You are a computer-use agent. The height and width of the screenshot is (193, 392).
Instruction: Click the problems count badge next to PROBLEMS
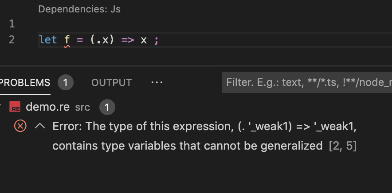(x=66, y=82)
